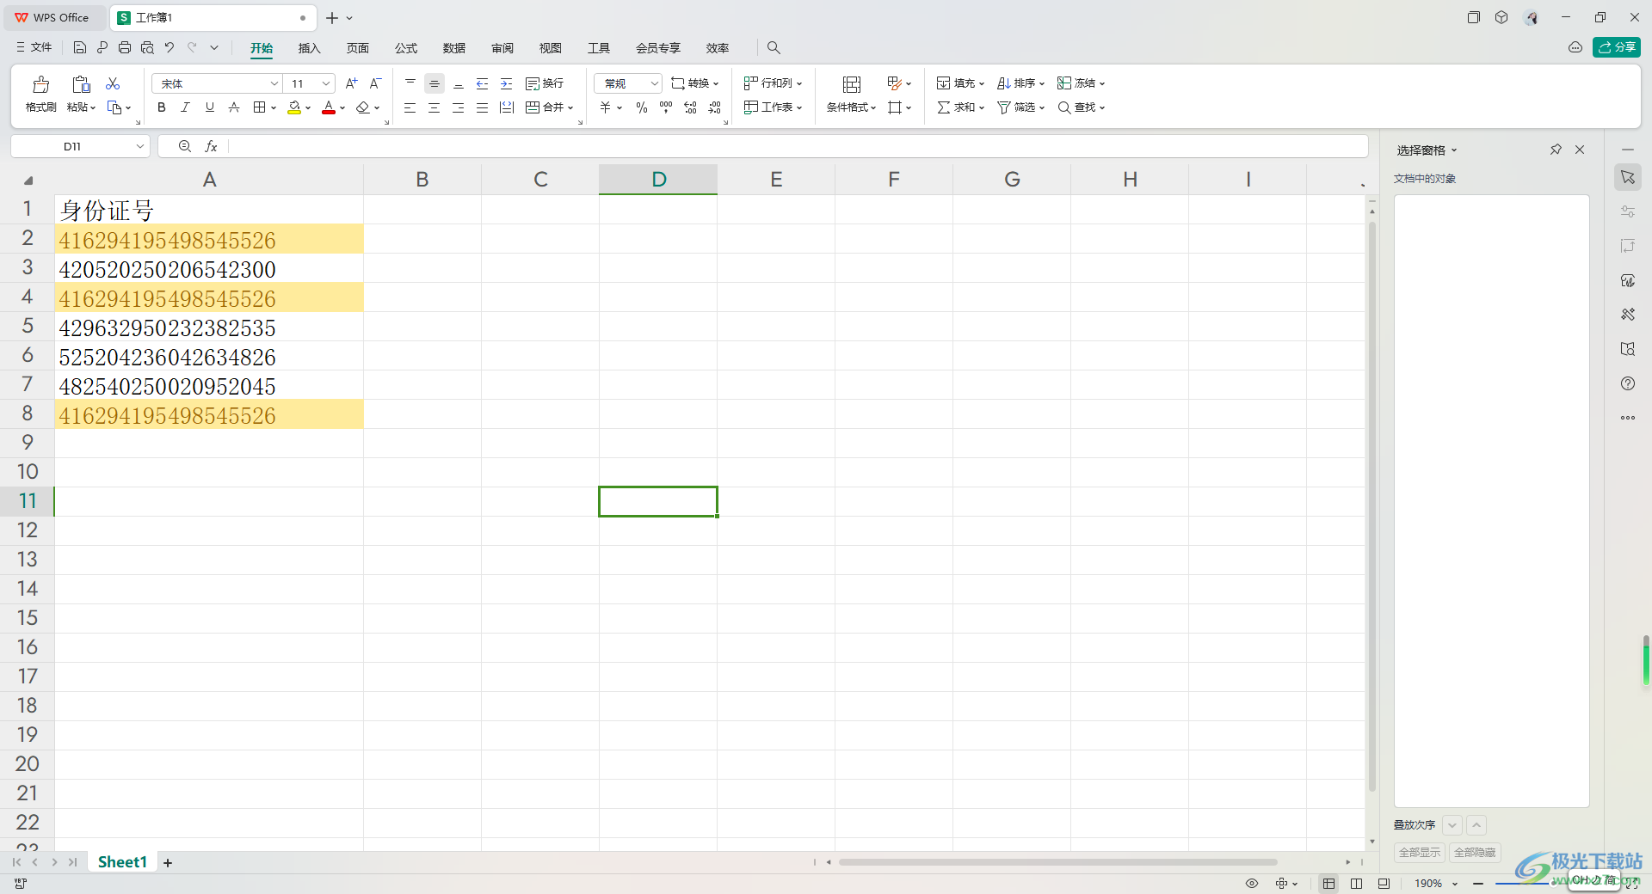Click the zoom magnifier icon in formula bar

tap(184, 147)
